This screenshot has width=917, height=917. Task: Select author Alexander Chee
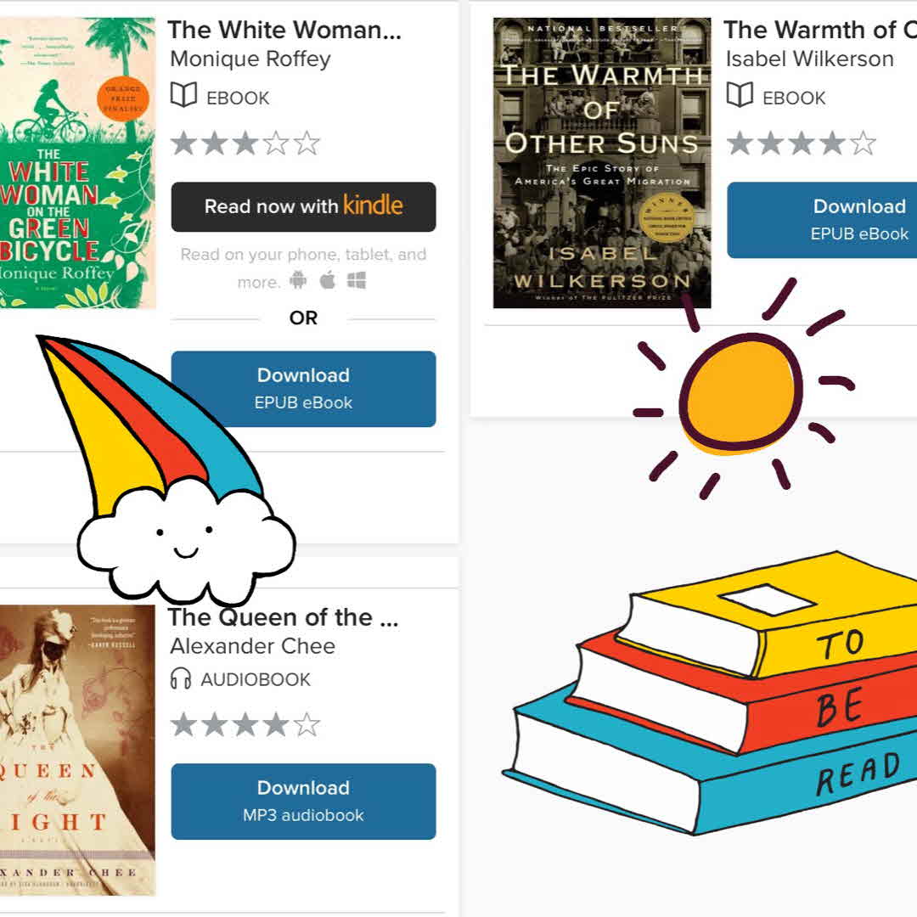[x=253, y=646]
